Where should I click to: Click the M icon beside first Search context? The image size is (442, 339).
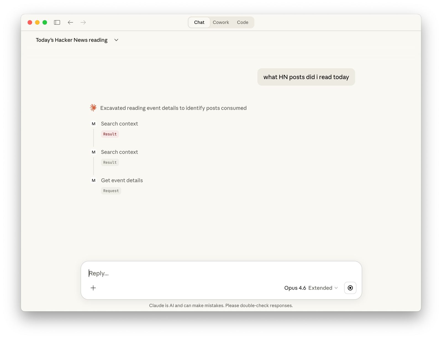point(94,124)
